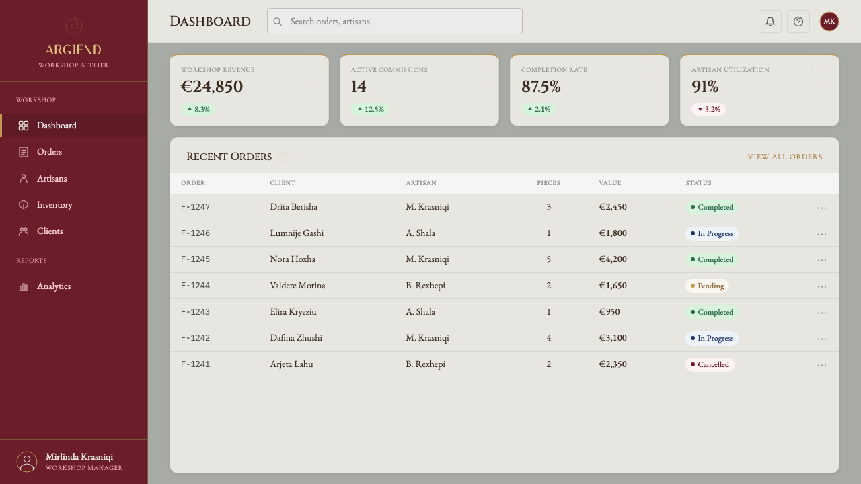
Task: Open the notifications bell
Action: [770, 22]
